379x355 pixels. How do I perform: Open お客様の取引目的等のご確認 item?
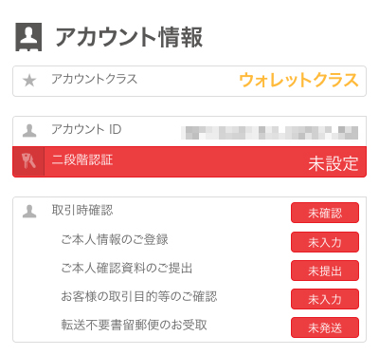click(x=139, y=296)
